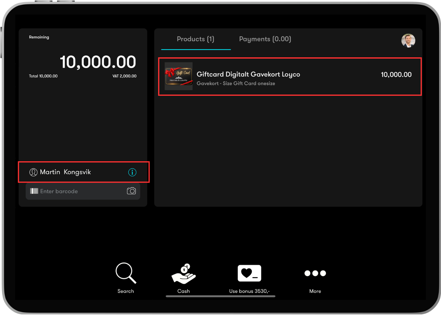Tap the Total 10,000.00 text
441x315 pixels.
coord(43,76)
